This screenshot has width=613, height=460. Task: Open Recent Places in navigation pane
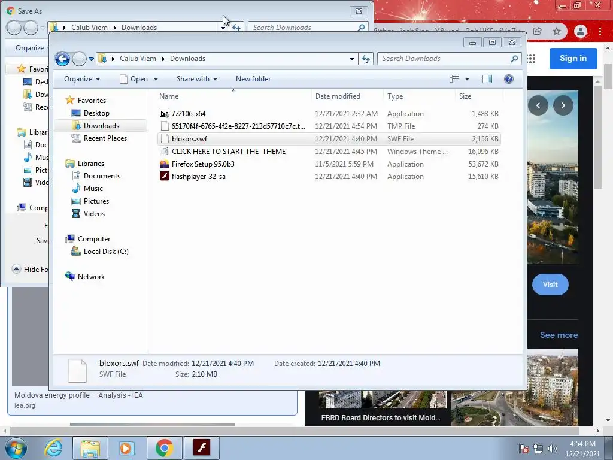pyautogui.click(x=105, y=138)
